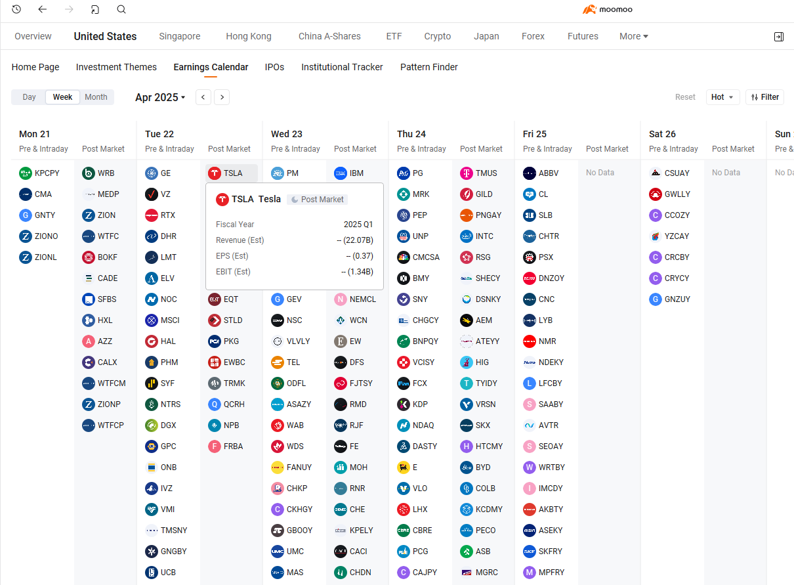This screenshot has width=794, height=585.
Task: Open the Futures market tab
Action: pos(583,37)
